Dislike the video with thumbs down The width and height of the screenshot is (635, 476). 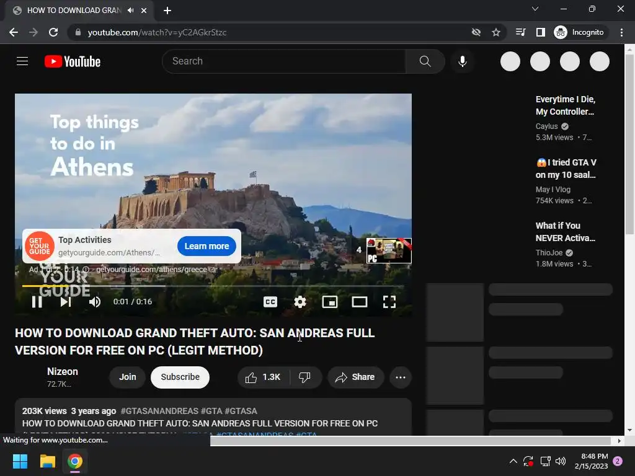pos(304,377)
